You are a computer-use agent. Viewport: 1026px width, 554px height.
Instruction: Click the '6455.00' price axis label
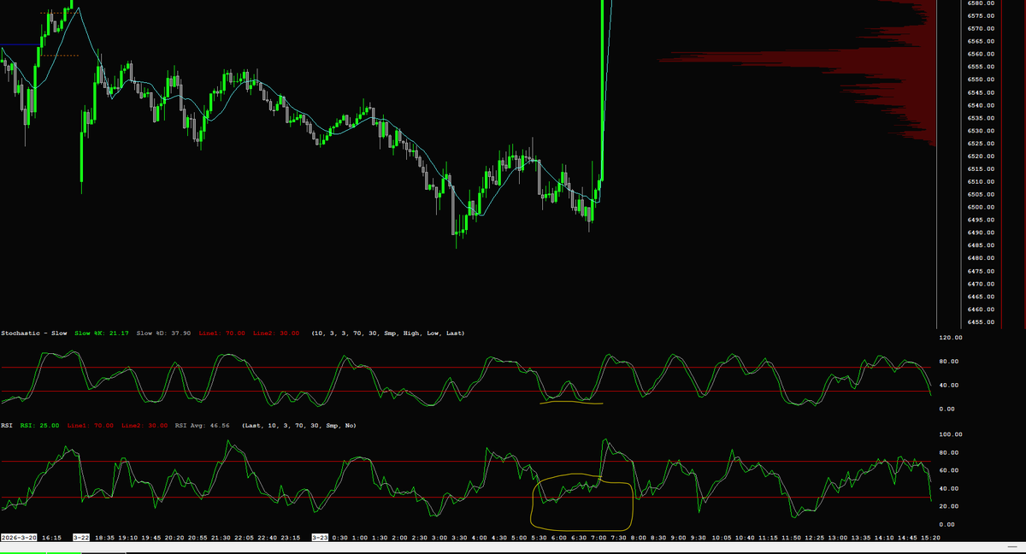click(x=980, y=322)
